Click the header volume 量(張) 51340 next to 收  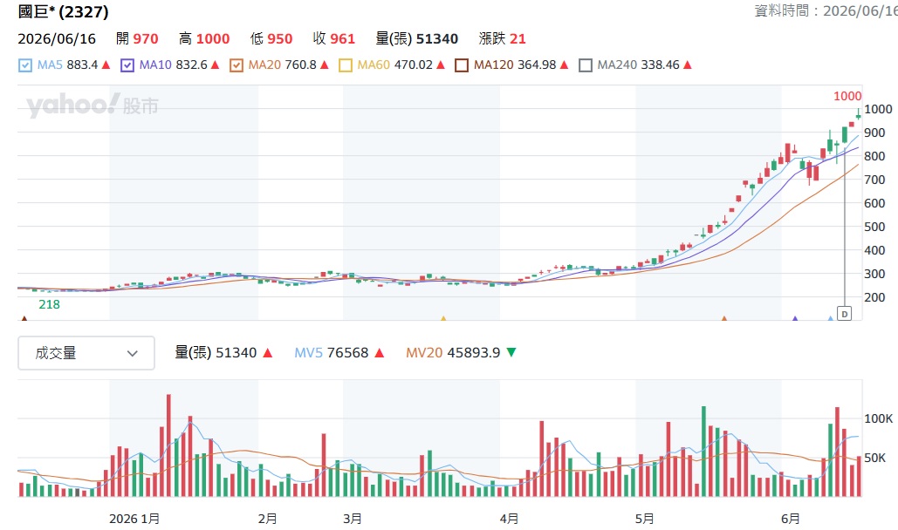(x=417, y=39)
